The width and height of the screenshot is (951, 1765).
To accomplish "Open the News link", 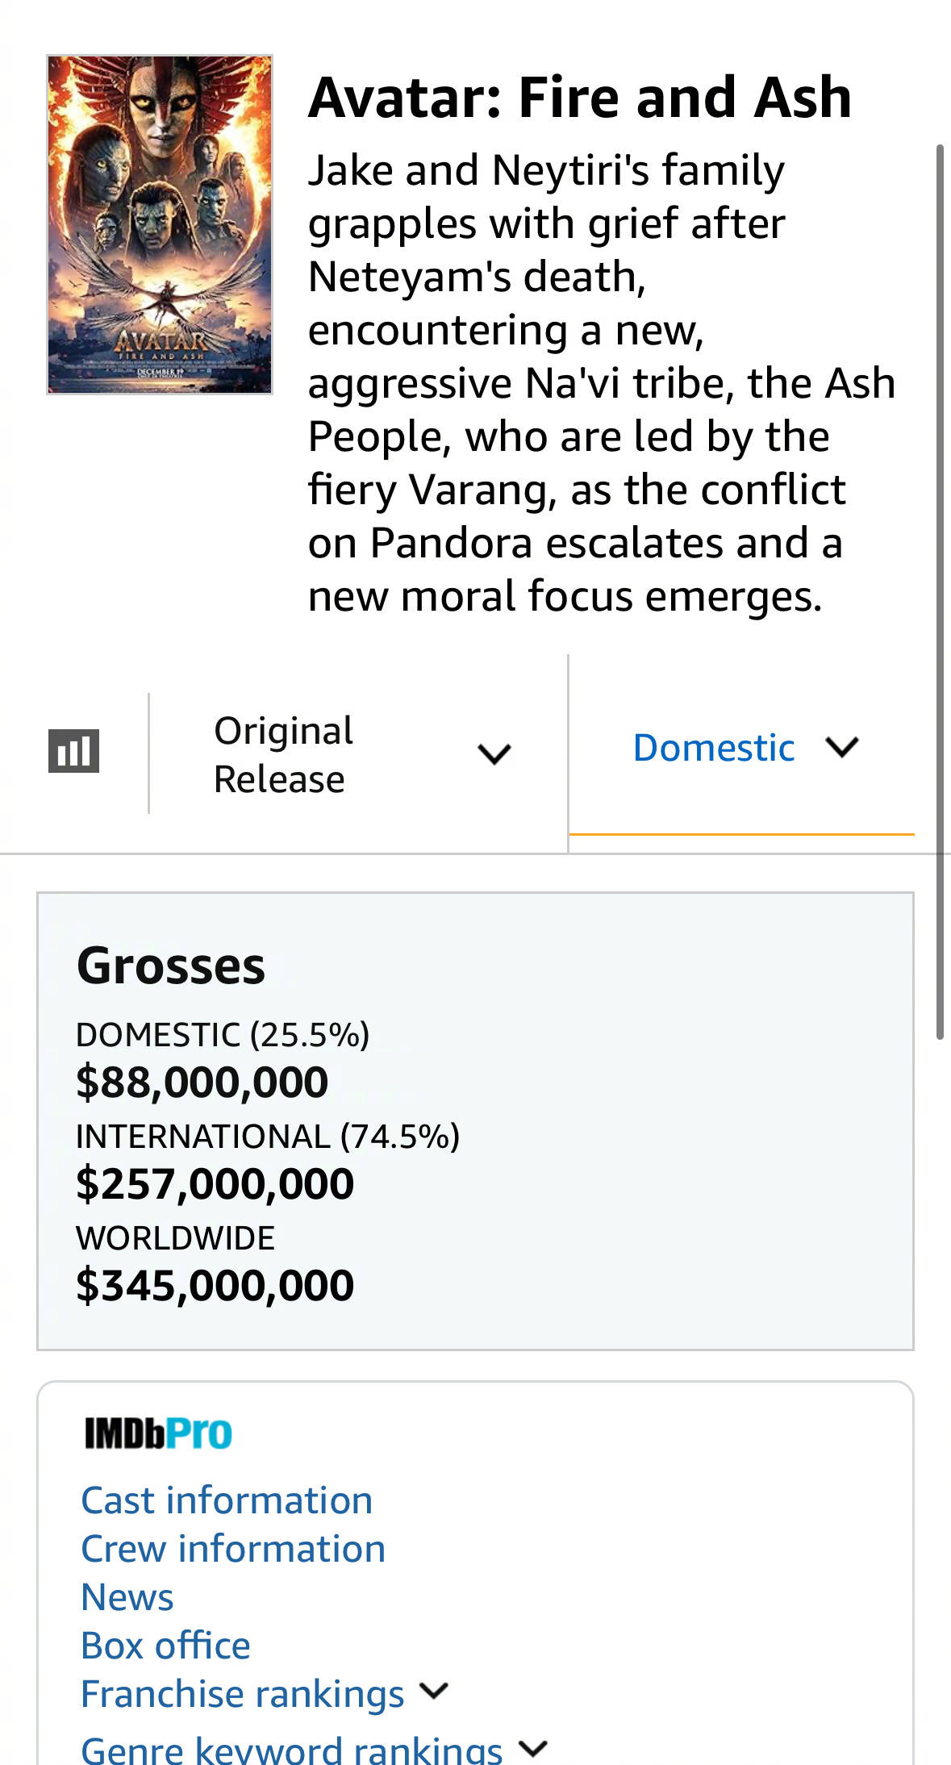I will (x=127, y=1597).
